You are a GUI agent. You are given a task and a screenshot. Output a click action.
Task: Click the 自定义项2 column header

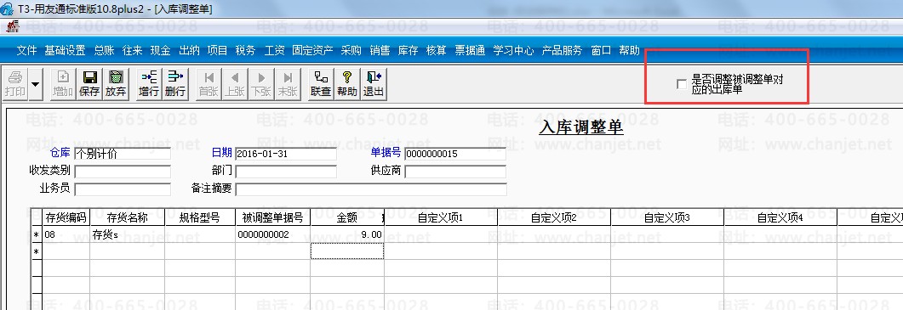[x=554, y=217]
